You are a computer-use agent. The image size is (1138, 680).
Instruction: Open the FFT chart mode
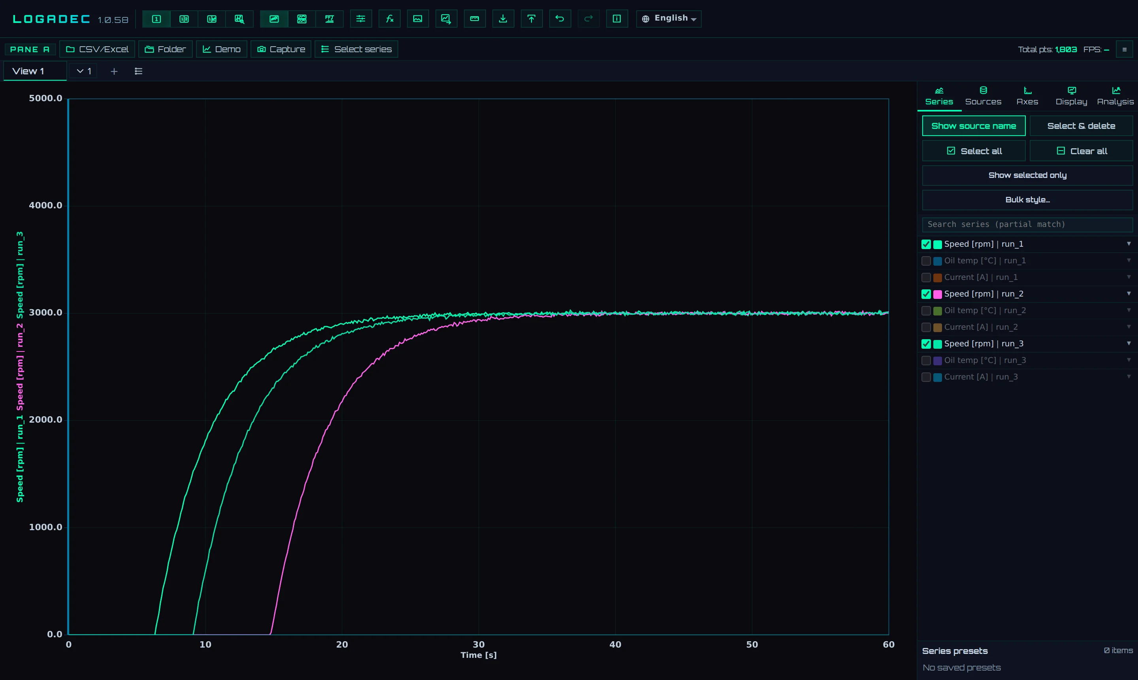coord(329,19)
